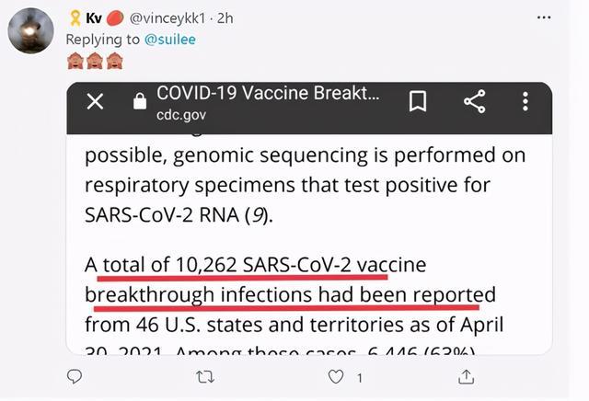This screenshot has width=589, height=401.
Task: Click the COVID-19 Vaccine Breakthrough page title
Action: tap(268, 93)
